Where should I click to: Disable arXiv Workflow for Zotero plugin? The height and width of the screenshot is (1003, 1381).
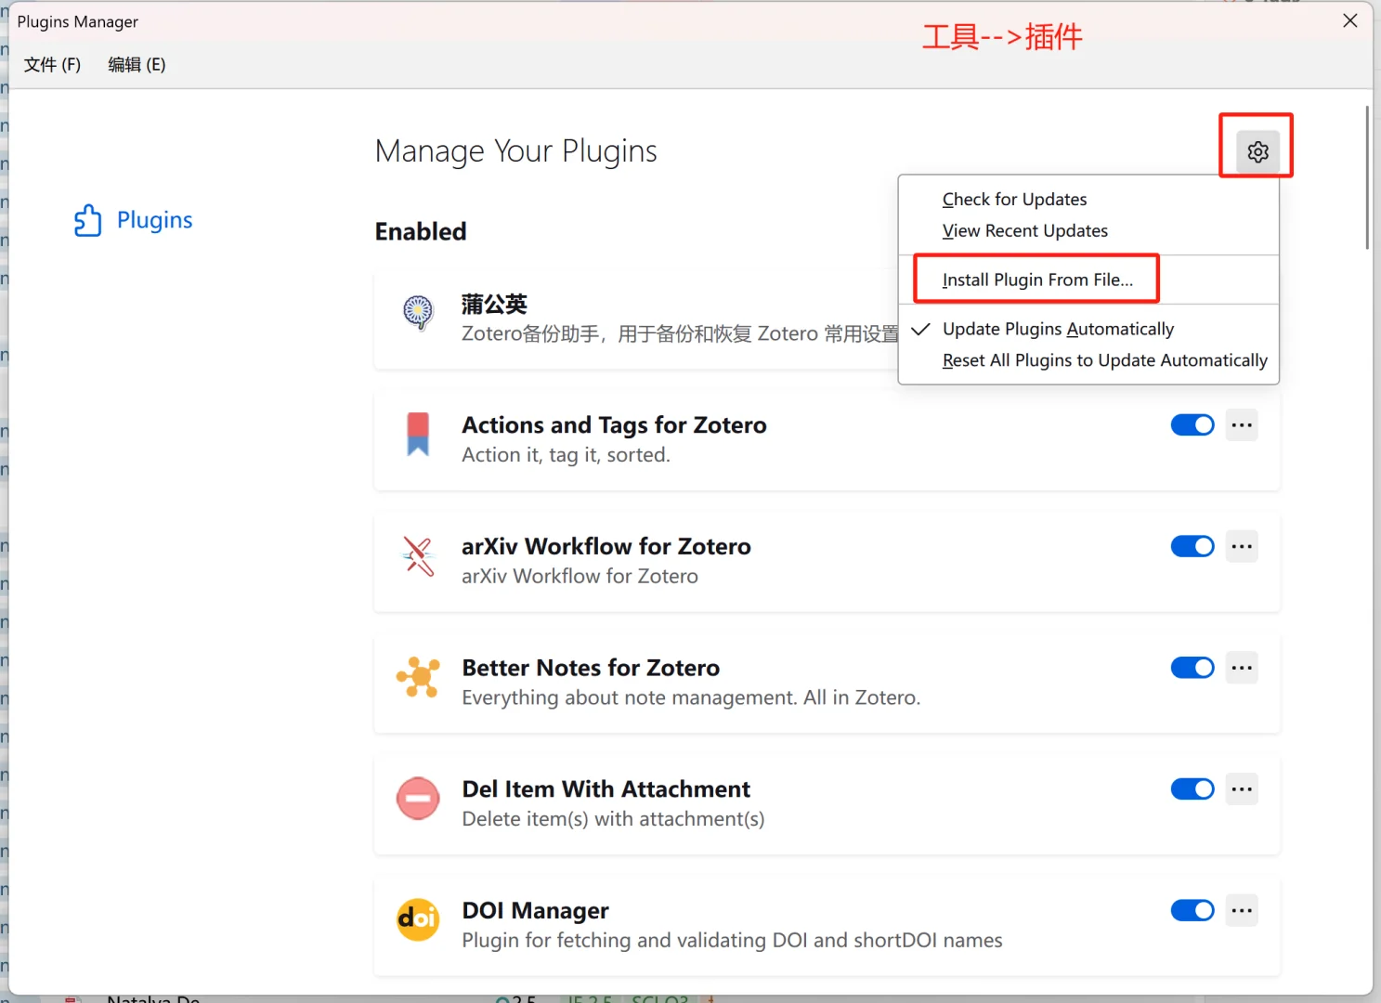click(x=1192, y=546)
